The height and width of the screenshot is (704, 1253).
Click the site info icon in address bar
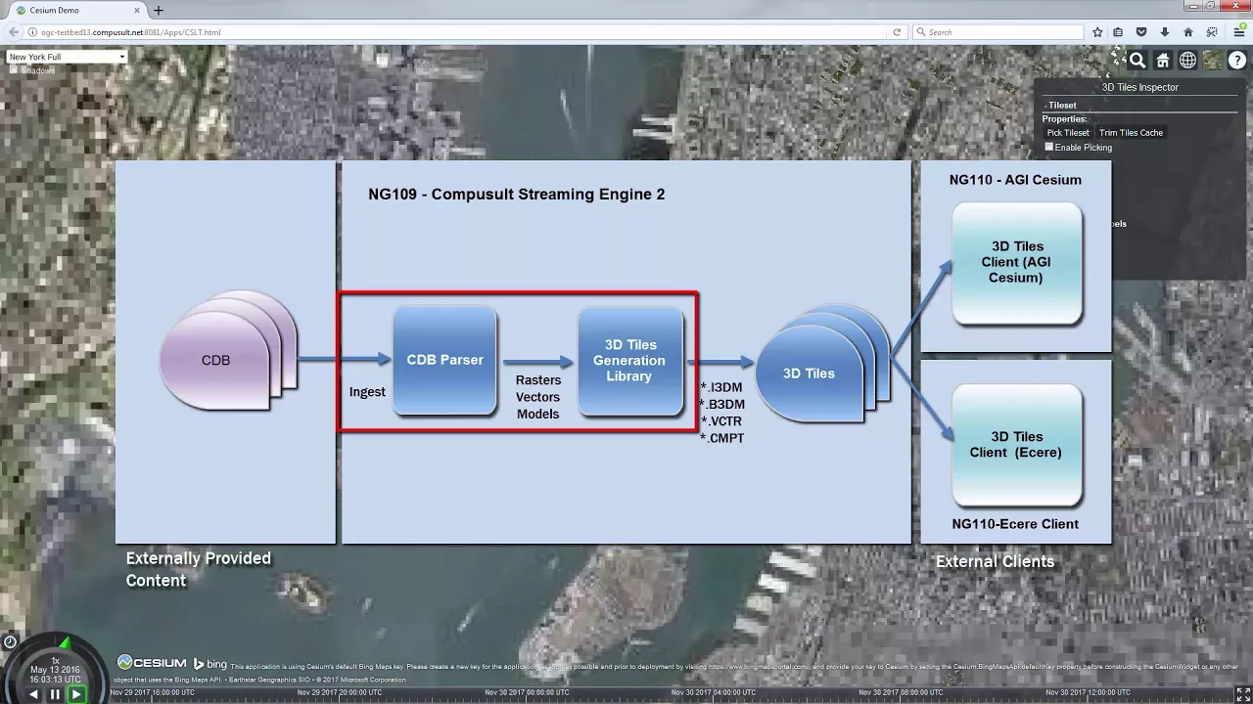(32, 32)
